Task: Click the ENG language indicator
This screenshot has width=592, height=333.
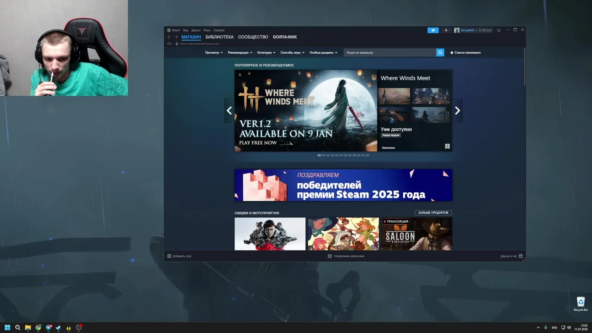Action: 555,327
